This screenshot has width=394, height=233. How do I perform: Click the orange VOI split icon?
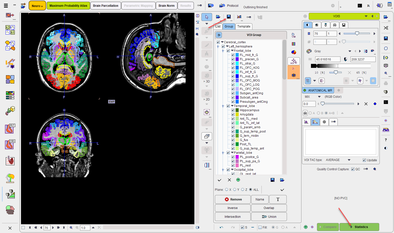pos(294,75)
